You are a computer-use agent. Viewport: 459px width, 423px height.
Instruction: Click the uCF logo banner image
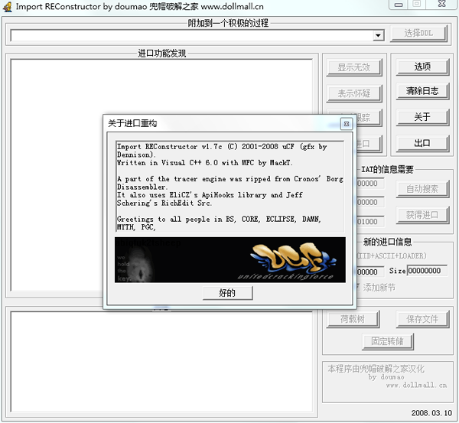click(x=230, y=260)
